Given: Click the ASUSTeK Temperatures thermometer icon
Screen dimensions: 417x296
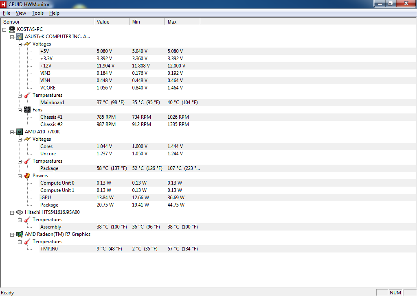Looking at the screenshot, I should point(27,95).
